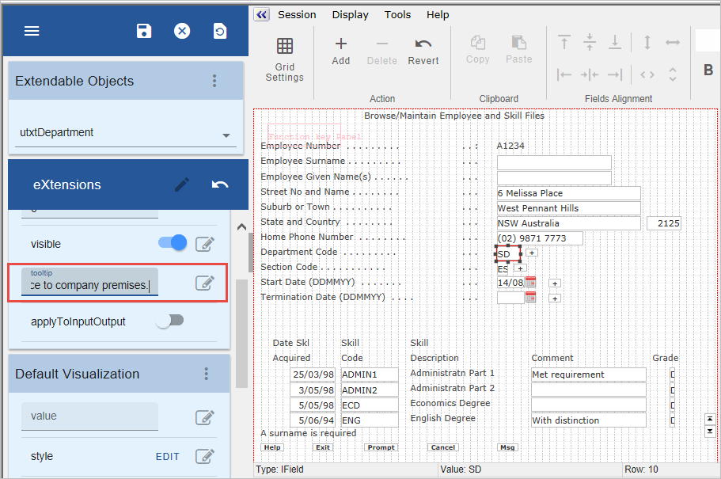The image size is (721, 479).
Task: Click the Paste clipboard tool
Action: point(519,50)
